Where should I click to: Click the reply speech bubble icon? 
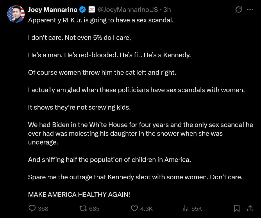pyautogui.click(x=32, y=208)
